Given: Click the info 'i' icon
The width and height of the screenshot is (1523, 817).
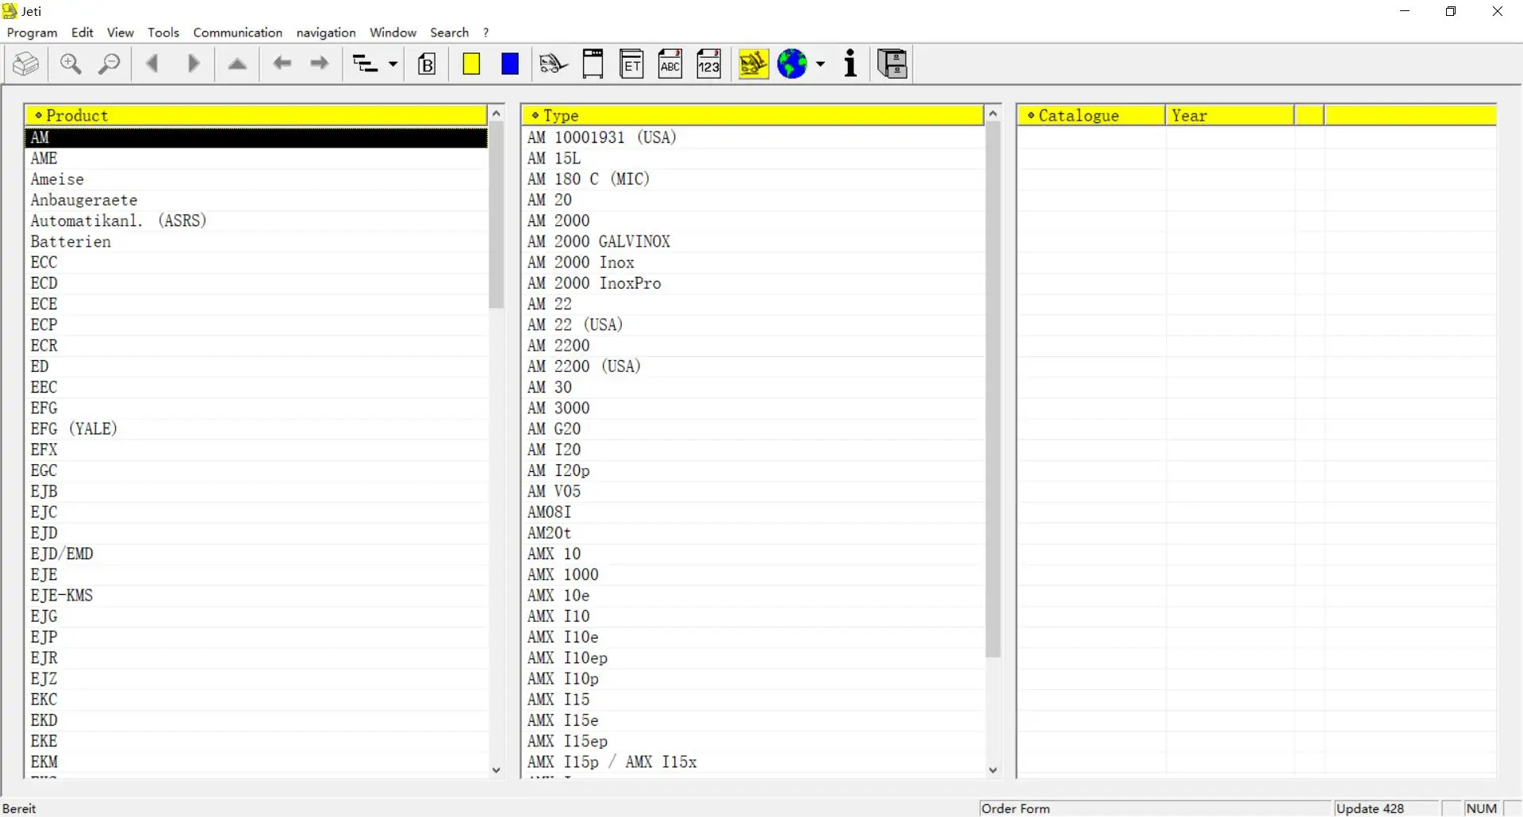Looking at the screenshot, I should click(x=850, y=63).
